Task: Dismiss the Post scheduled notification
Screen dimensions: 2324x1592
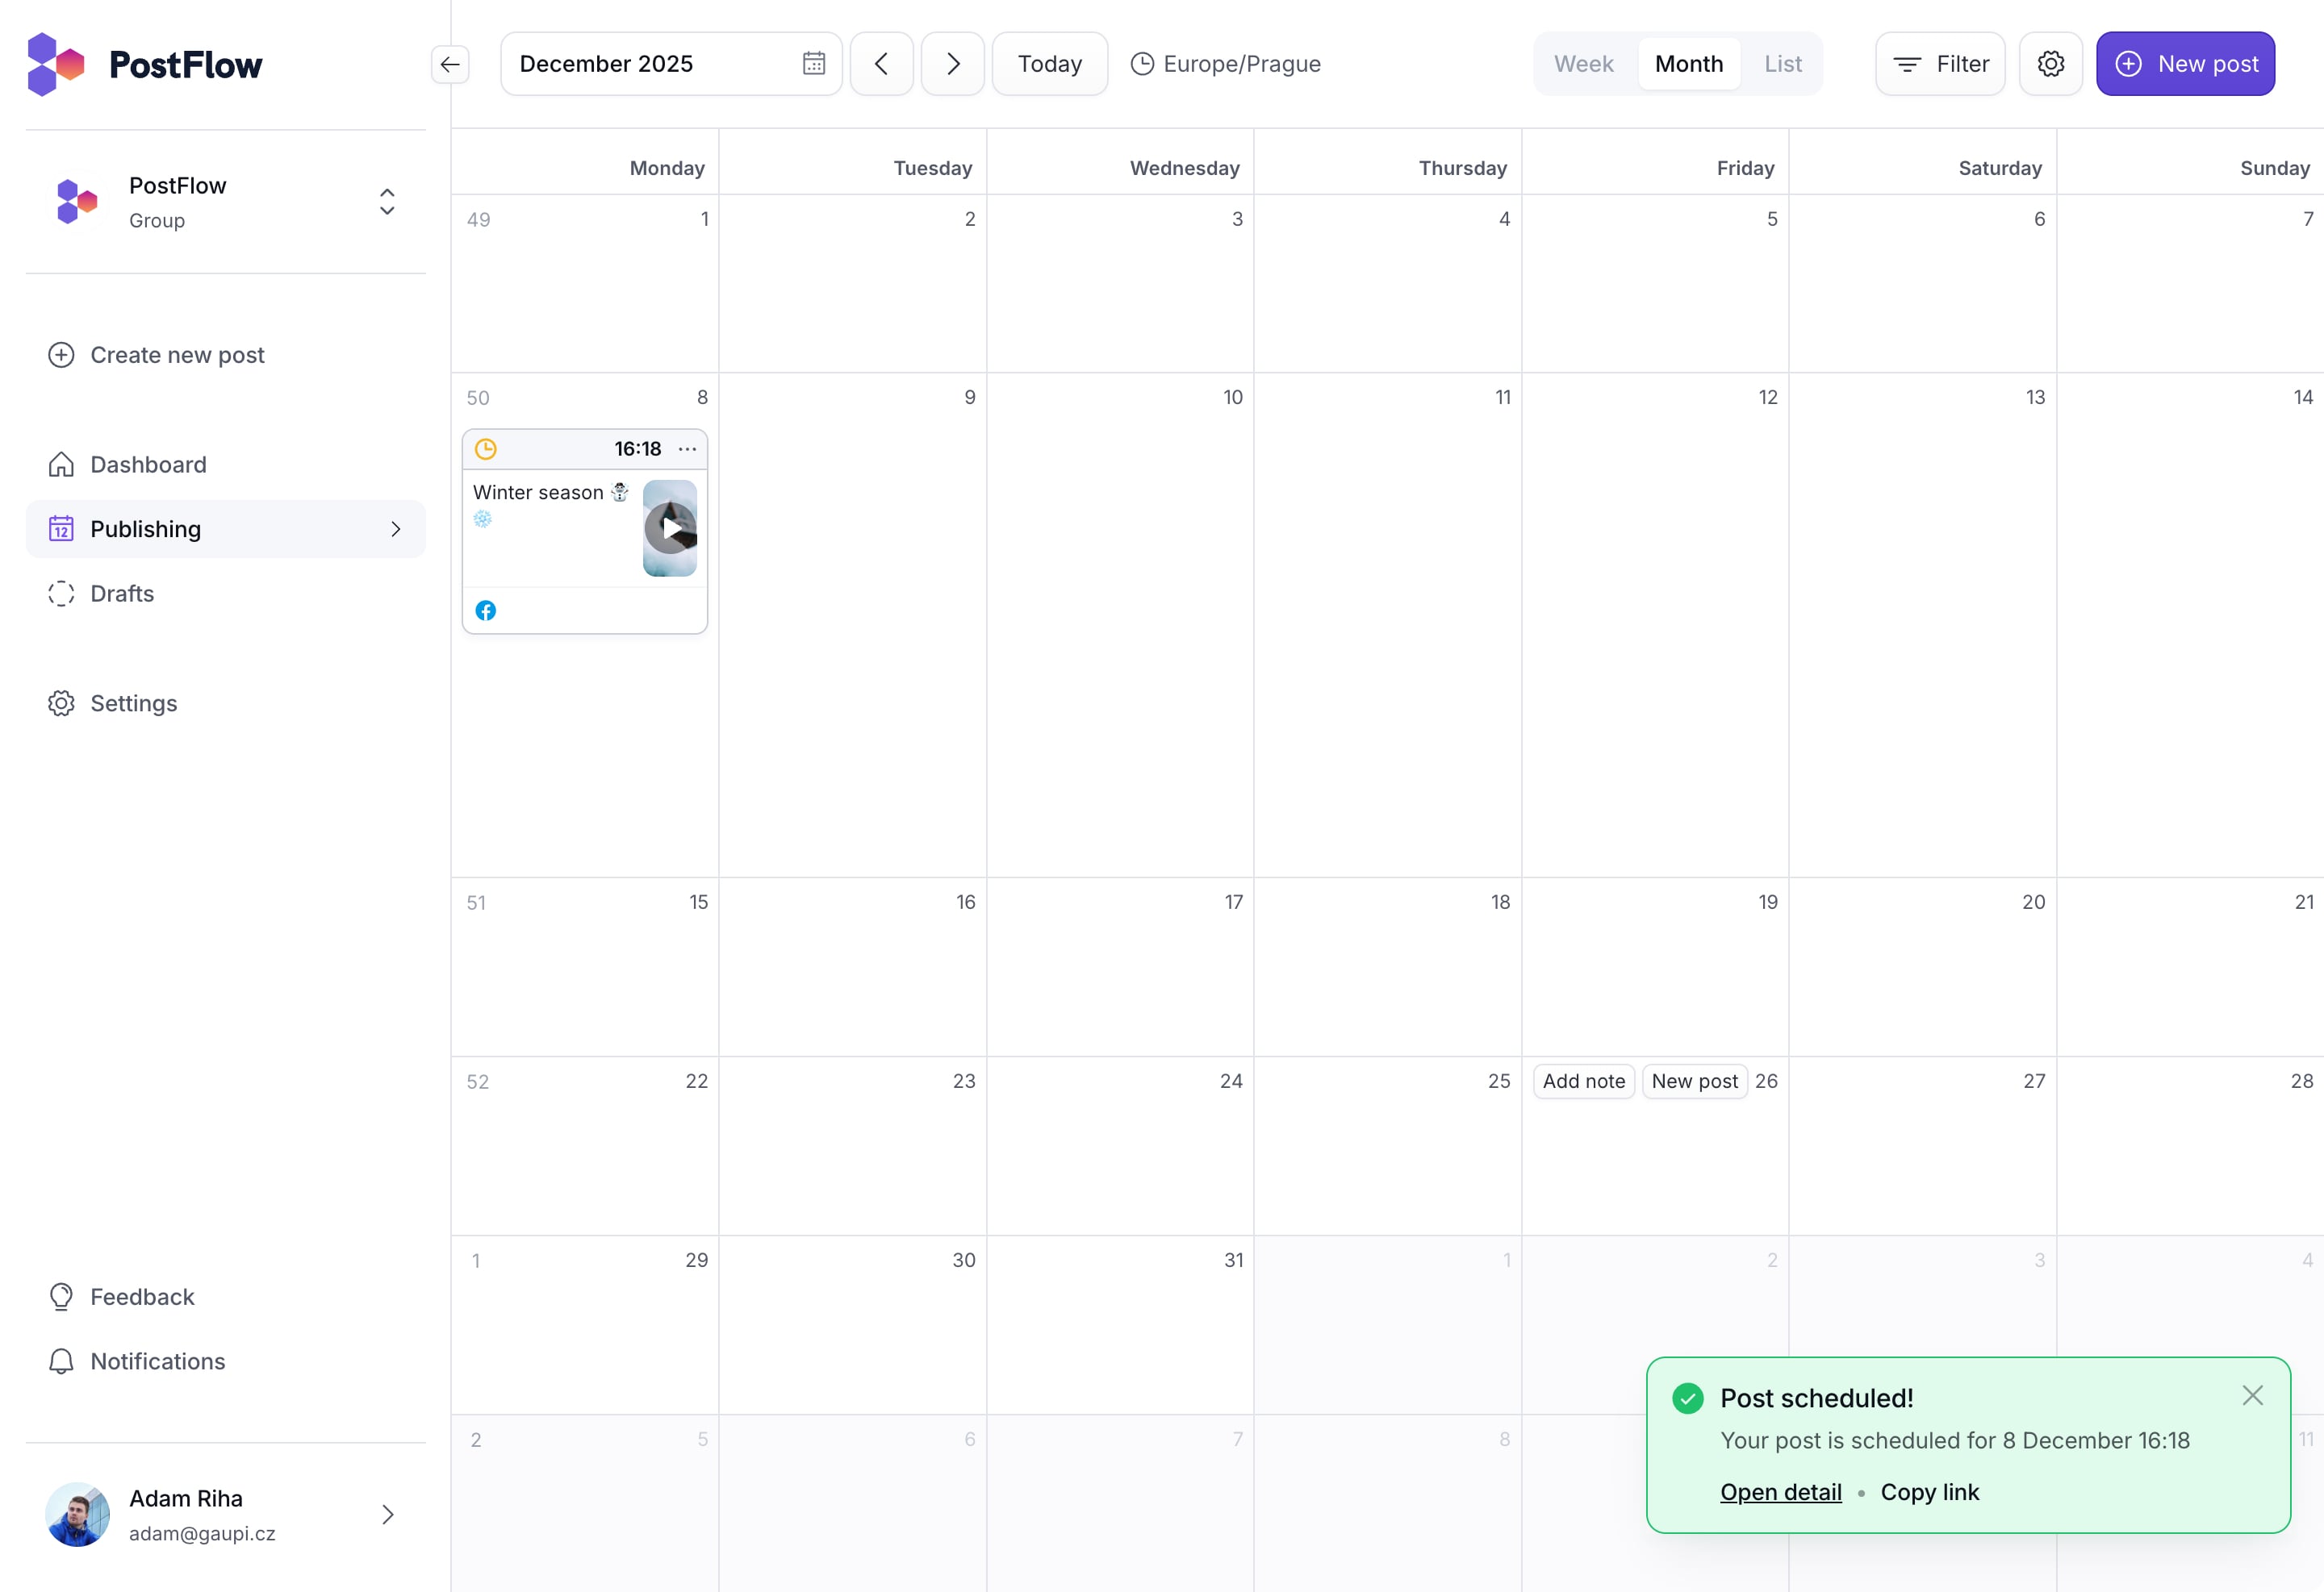Action: click(x=2252, y=1395)
